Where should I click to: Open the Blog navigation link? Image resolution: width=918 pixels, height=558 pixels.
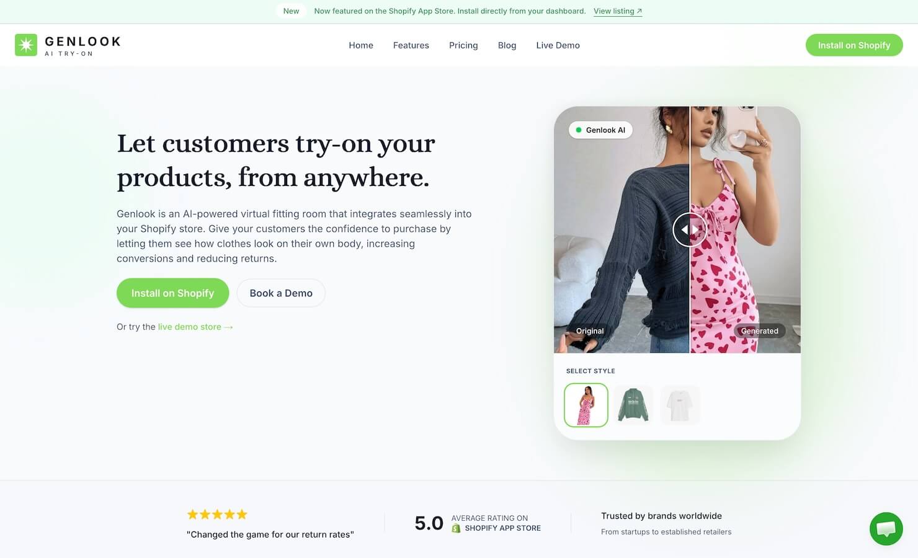507,45
